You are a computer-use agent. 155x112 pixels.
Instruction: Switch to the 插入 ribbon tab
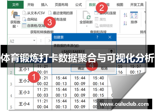(44, 5)
